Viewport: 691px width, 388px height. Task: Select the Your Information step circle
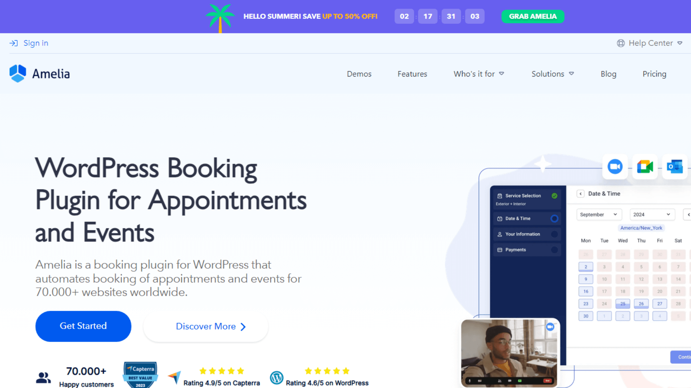point(554,234)
